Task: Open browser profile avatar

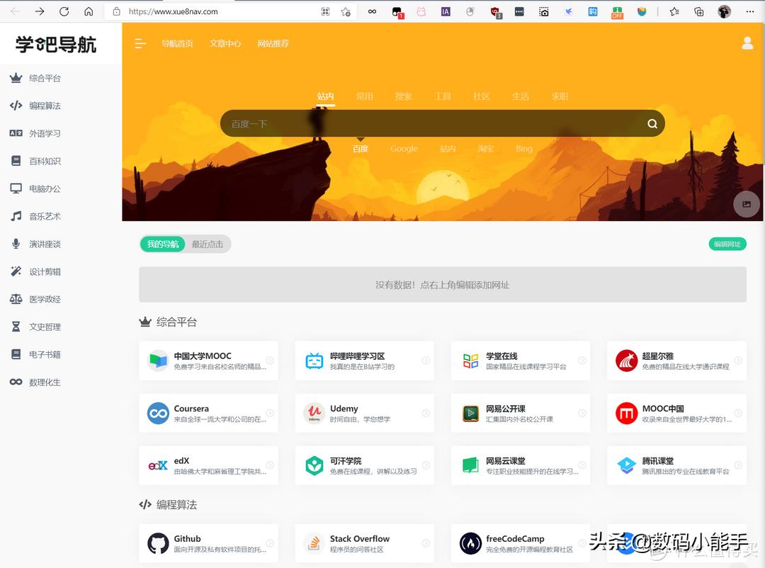Action: click(724, 11)
